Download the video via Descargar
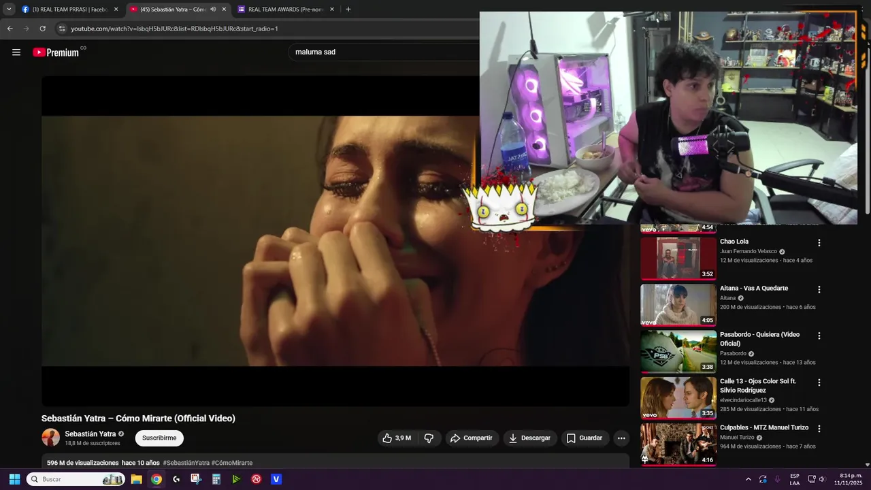Screen dimensions: 871x490 [529, 438]
